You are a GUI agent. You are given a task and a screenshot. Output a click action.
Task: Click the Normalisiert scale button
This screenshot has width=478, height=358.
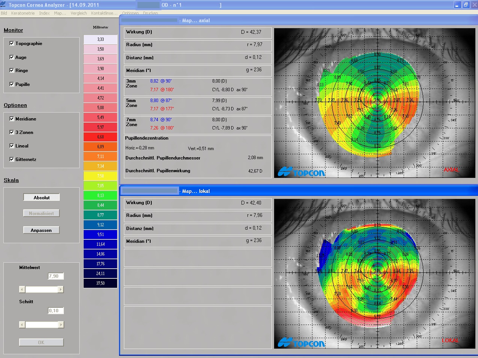pos(42,213)
